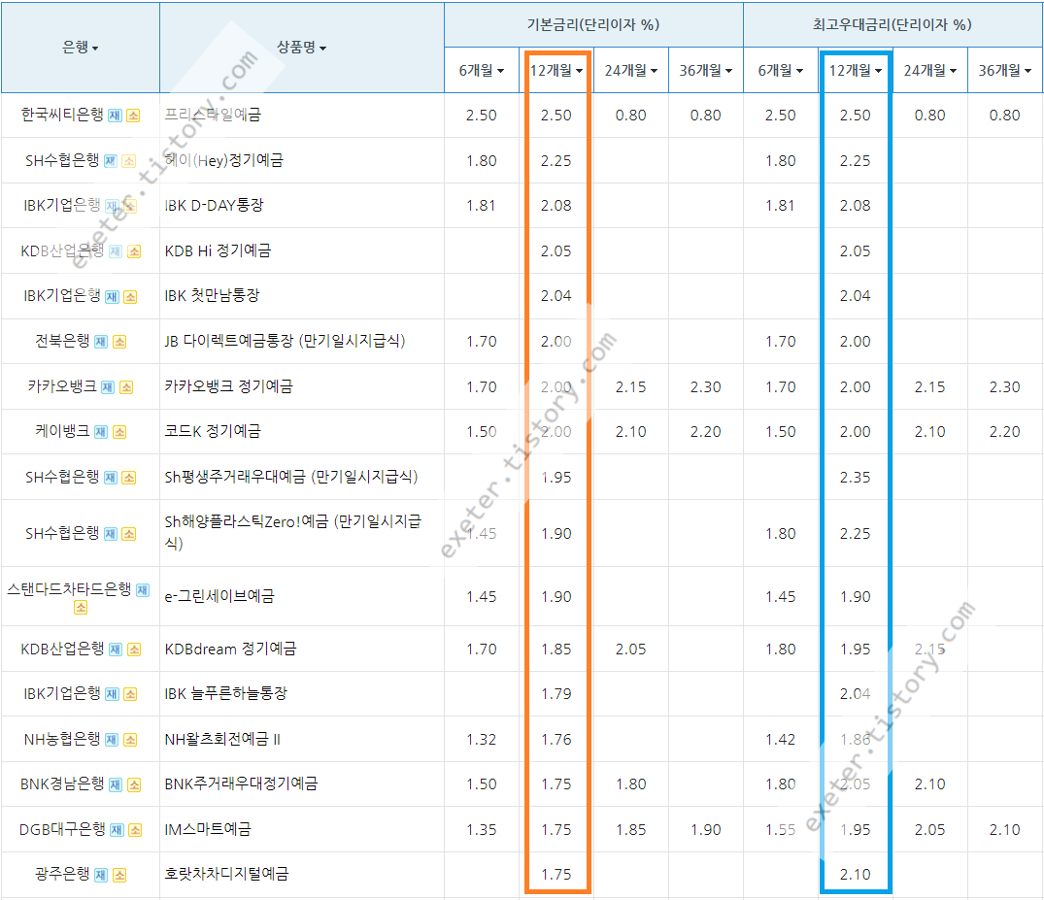Click the 1.32 six-month rate for NH왈츠회전예금

pos(482,739)
